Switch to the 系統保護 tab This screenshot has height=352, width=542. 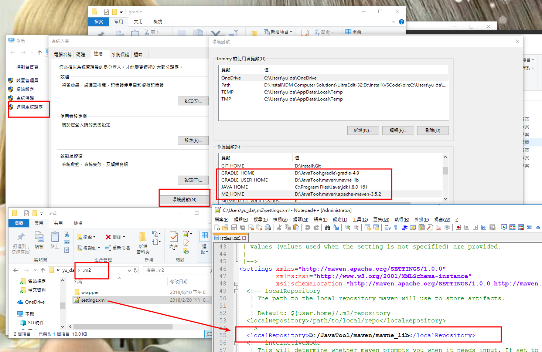pyautogui.click(x=120, y=54)
